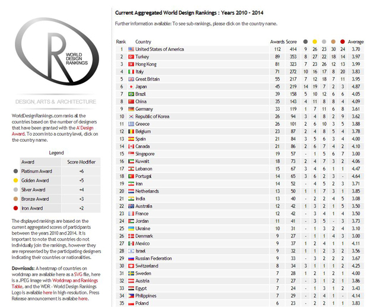Click the Bronze Award legend row label
The image size is (380, 307).
click(x=35, y=199)
